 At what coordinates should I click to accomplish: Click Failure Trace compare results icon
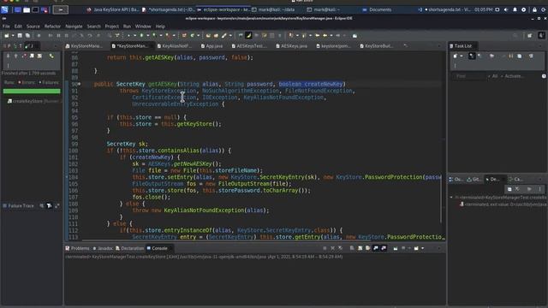coord(57,205)
